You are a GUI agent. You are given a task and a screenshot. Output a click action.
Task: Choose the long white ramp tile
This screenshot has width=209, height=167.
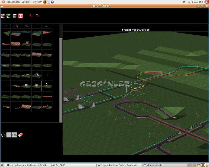pos(26,75)
